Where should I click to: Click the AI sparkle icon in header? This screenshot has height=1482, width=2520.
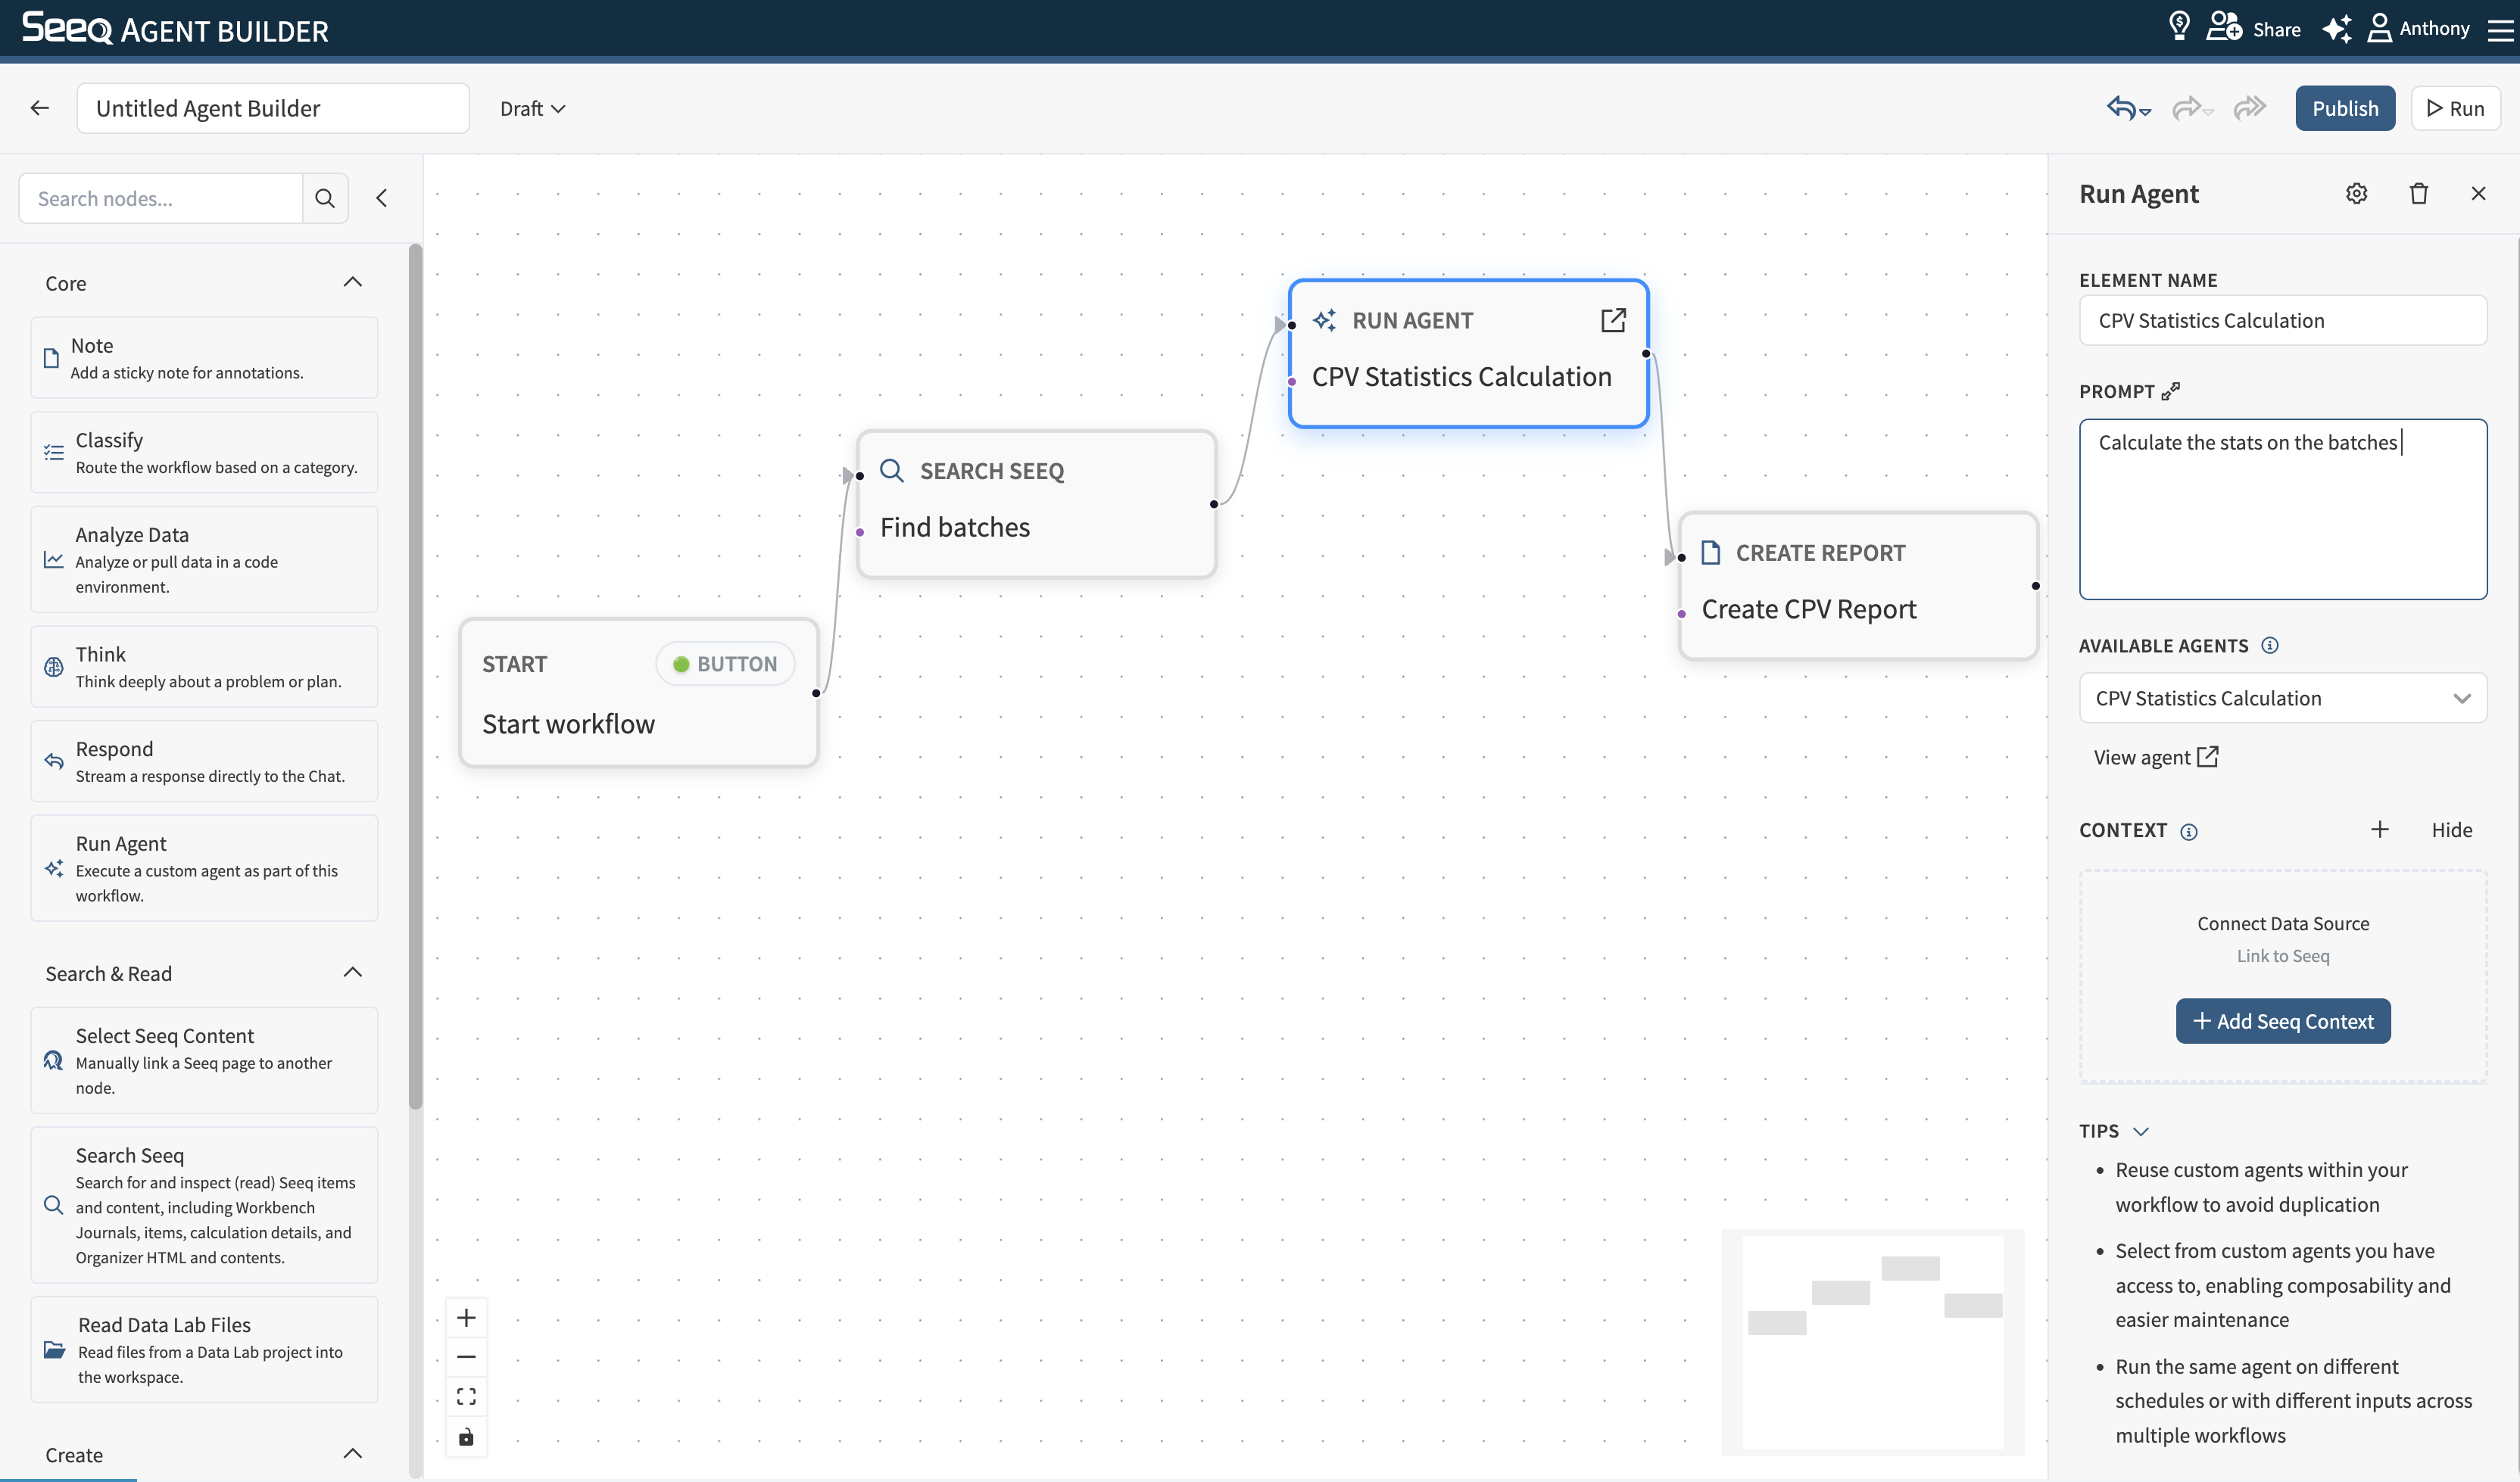[2336, 28]
